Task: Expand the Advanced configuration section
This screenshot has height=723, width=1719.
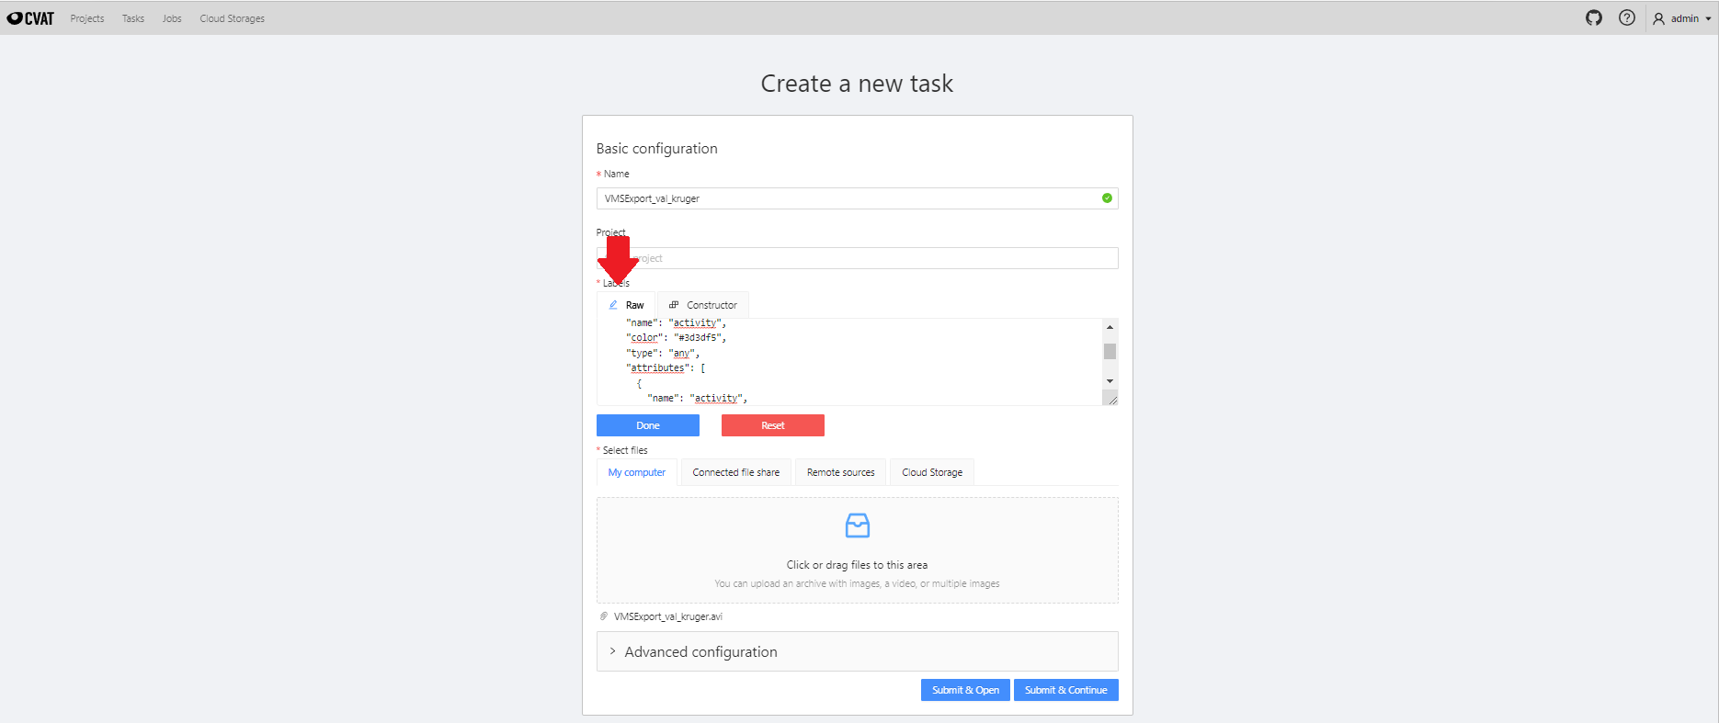Action: (x=699, y=651)
